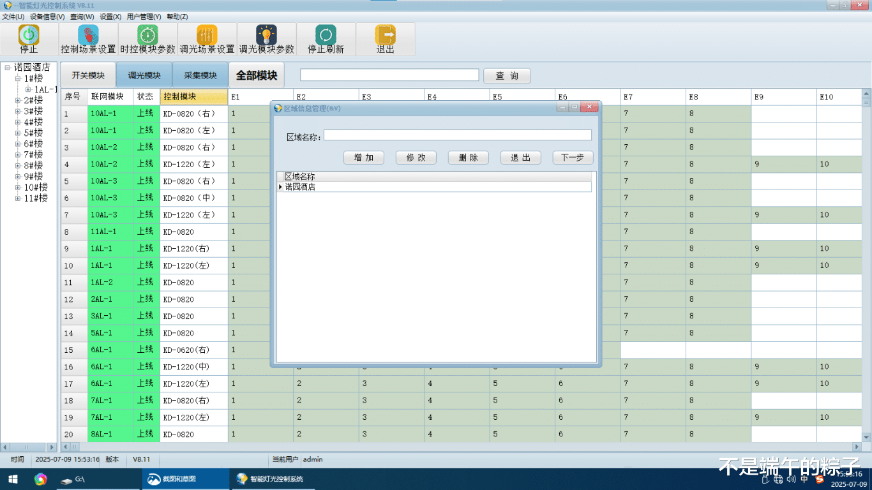Screen dimensions: 872x490
Task: Click the 状态 column header
Action: pos(146,97)
